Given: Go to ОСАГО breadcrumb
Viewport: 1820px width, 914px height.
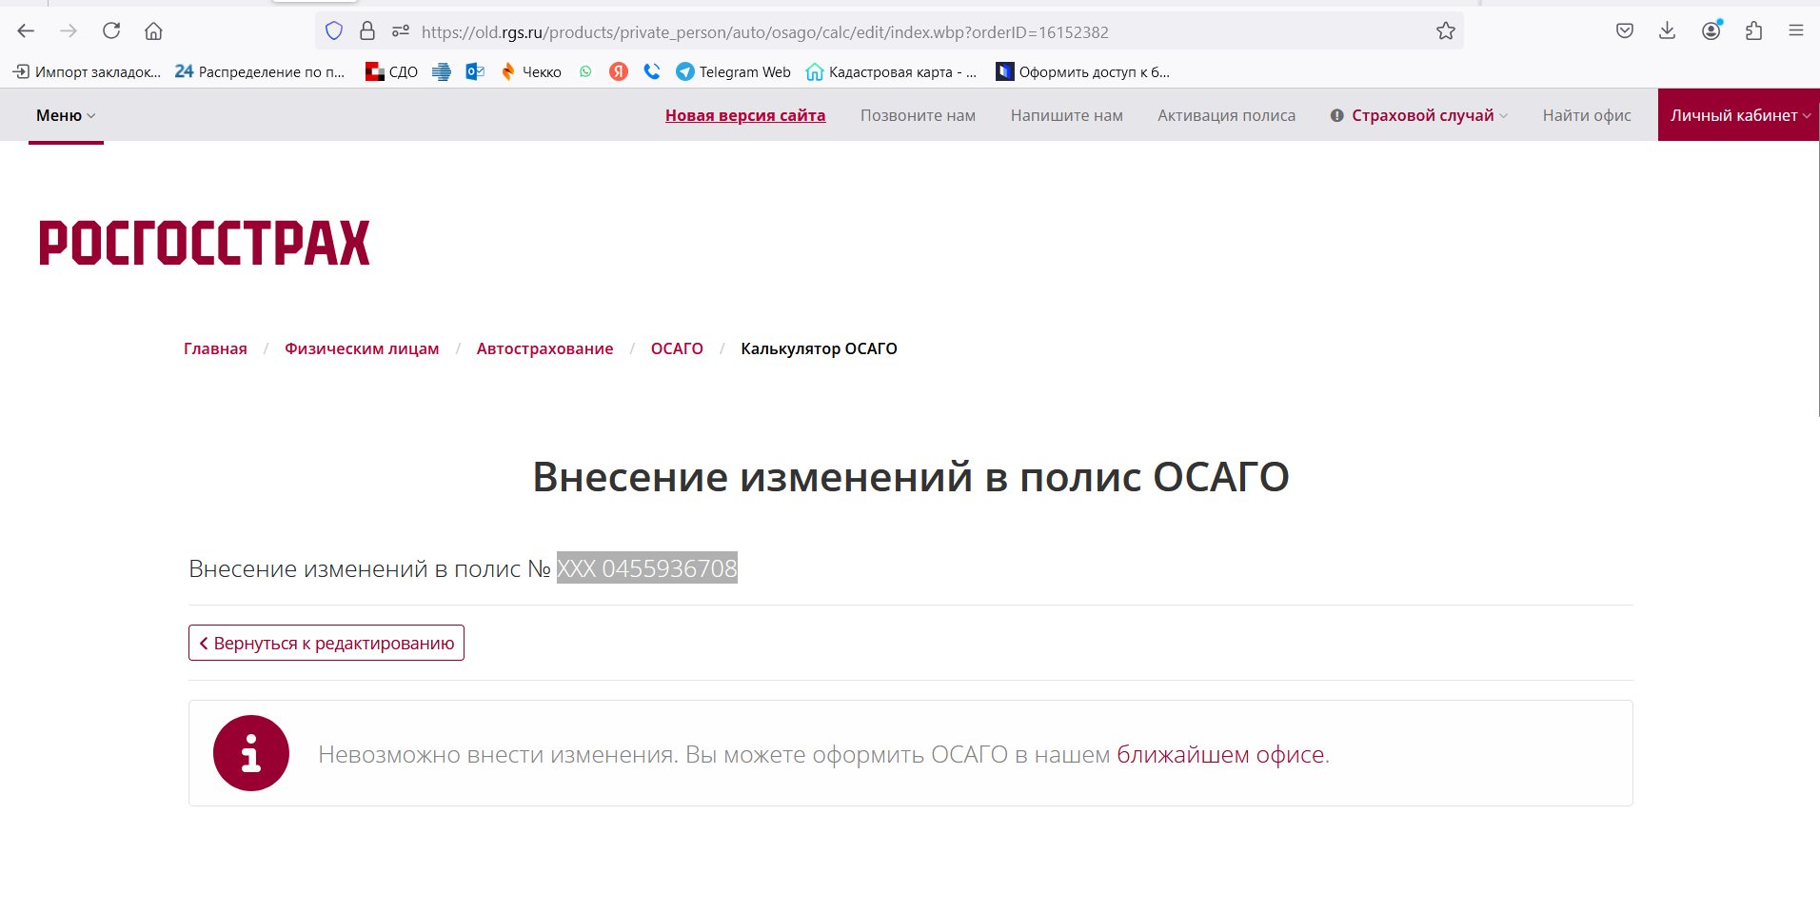Looking at the screenshot, I should (x=677, y=348).
